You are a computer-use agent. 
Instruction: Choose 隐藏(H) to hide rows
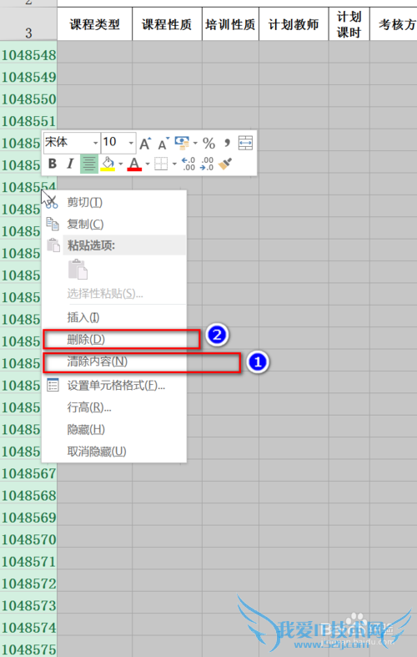click(x=114, y=429)
